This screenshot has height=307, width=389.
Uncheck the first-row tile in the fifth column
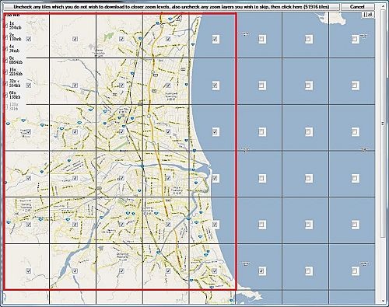(x=215, y=39)
